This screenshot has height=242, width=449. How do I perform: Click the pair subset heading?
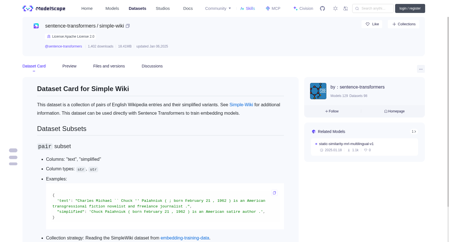pos(54,146)
